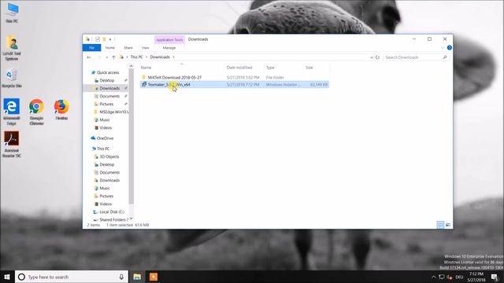This screenshot has width=504, height=283.
Task: Launch Google Chrome from the desktop
Action: pyautogui.click(x=36, y=112)
